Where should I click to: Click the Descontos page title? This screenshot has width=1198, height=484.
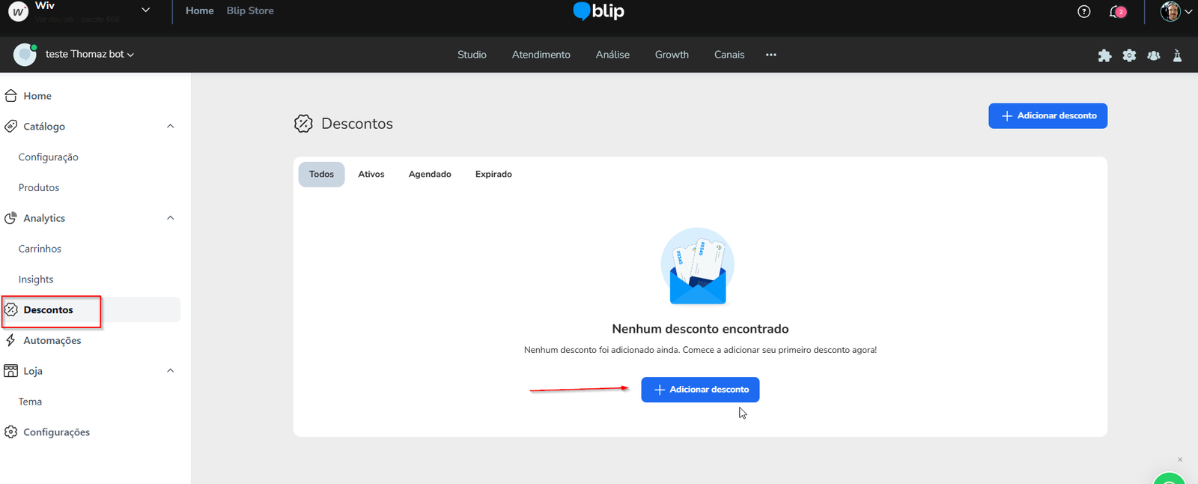pyautogui.click(x=357, y=124)
